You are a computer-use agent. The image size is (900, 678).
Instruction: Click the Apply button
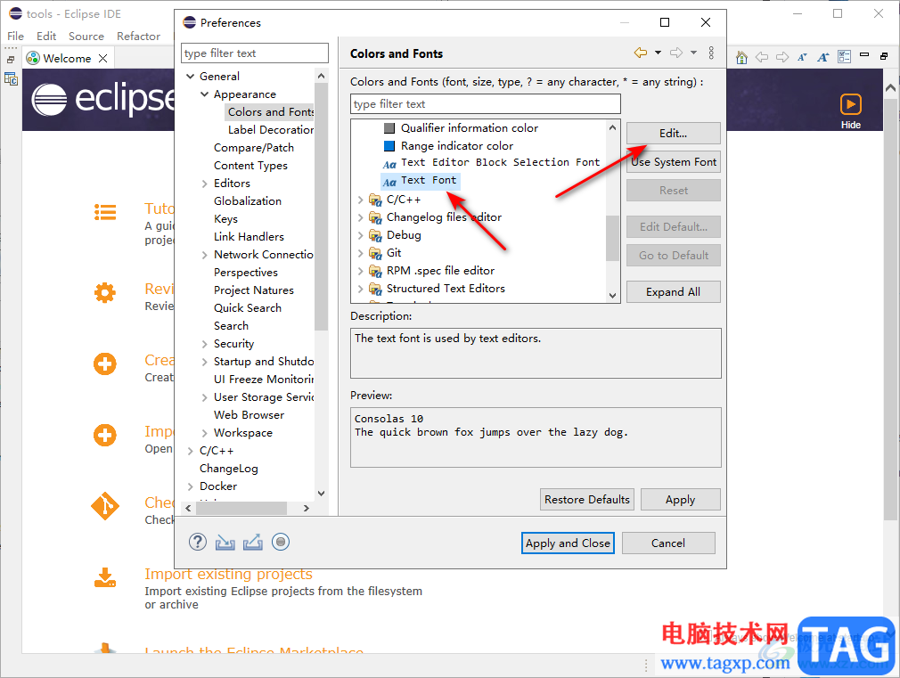click(x=680, y=500)
